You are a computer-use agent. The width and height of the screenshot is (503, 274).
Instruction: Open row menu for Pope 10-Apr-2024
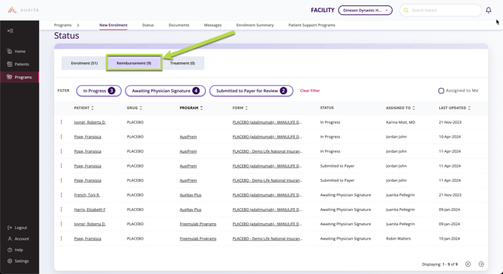(x=62, y=137)
